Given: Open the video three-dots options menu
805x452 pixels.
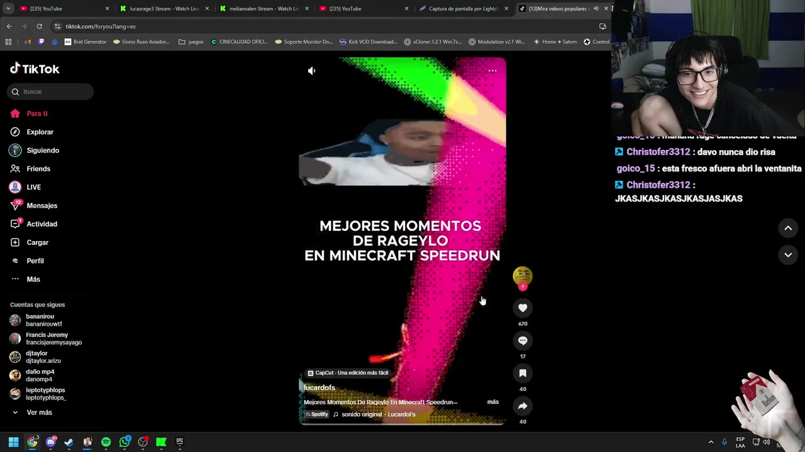Looking at the screenshot, I should pyautogui.click(x=492, y=71).
